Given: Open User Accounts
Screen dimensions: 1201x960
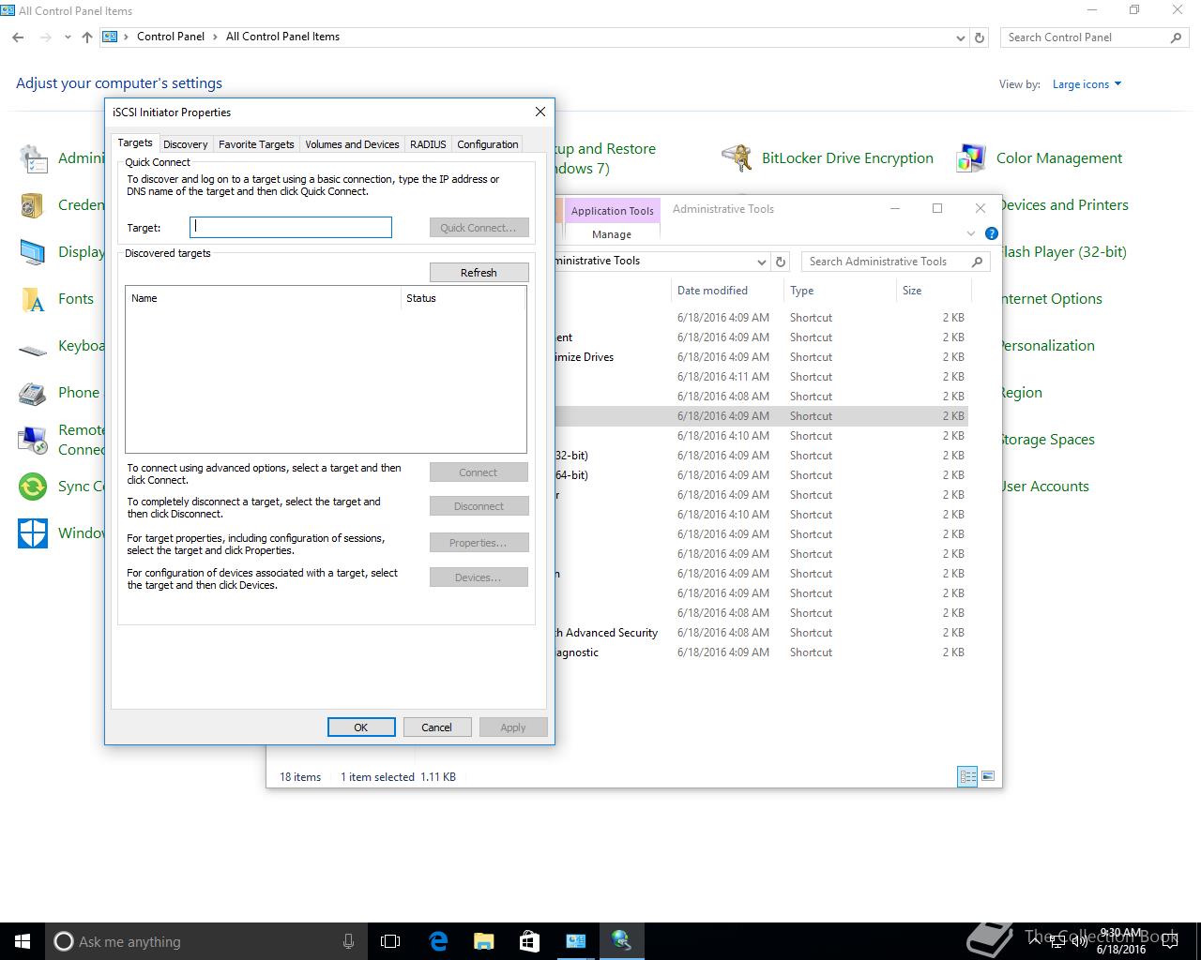Looking at the screenshot, I should 1043,487.
